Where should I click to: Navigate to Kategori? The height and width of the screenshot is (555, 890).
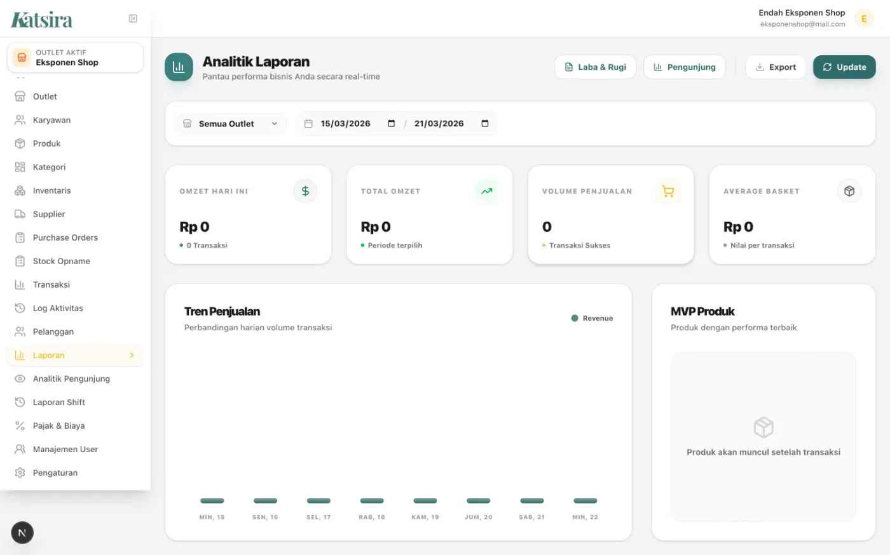tap(75, 167)
